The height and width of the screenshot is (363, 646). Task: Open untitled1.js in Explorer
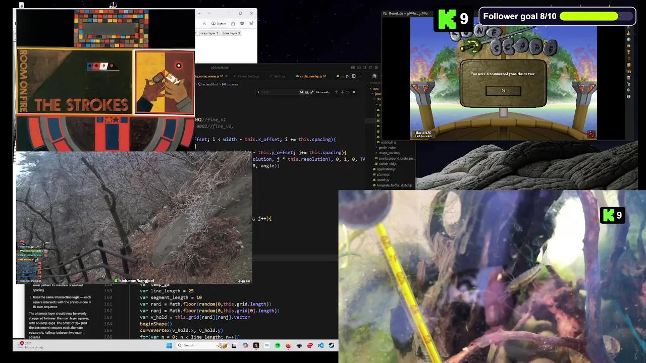[x=388, y=142]
